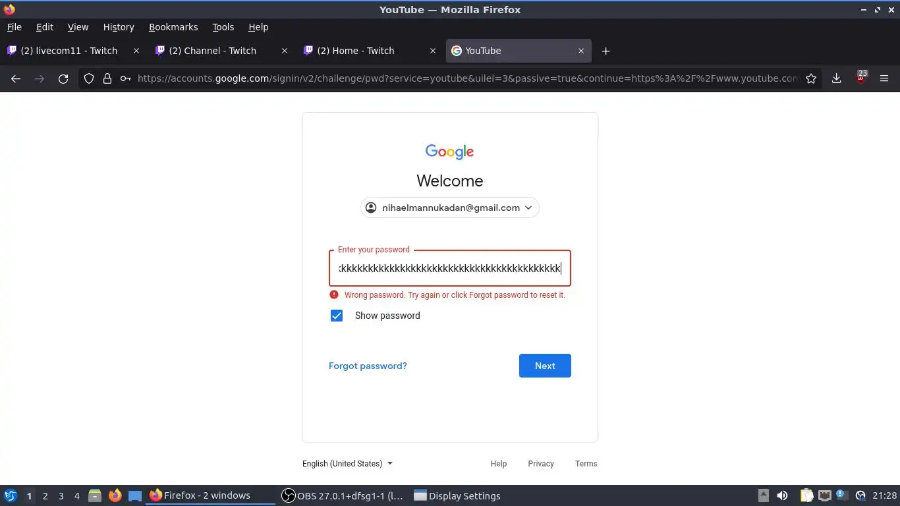Launch file manager from taskbar

tap(95, 495)
